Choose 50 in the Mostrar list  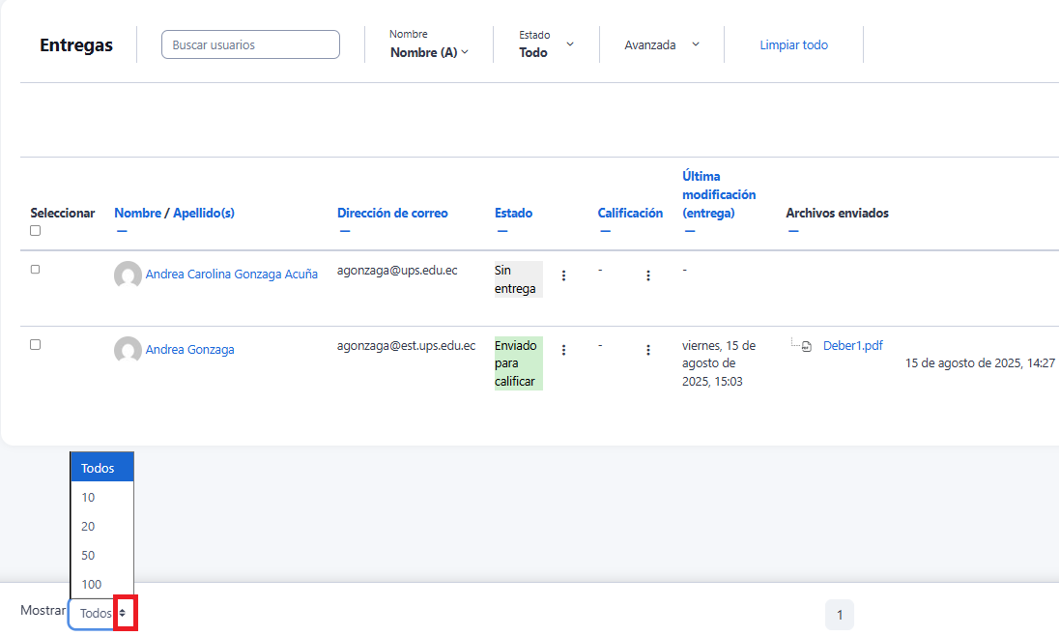pos(89,556)
